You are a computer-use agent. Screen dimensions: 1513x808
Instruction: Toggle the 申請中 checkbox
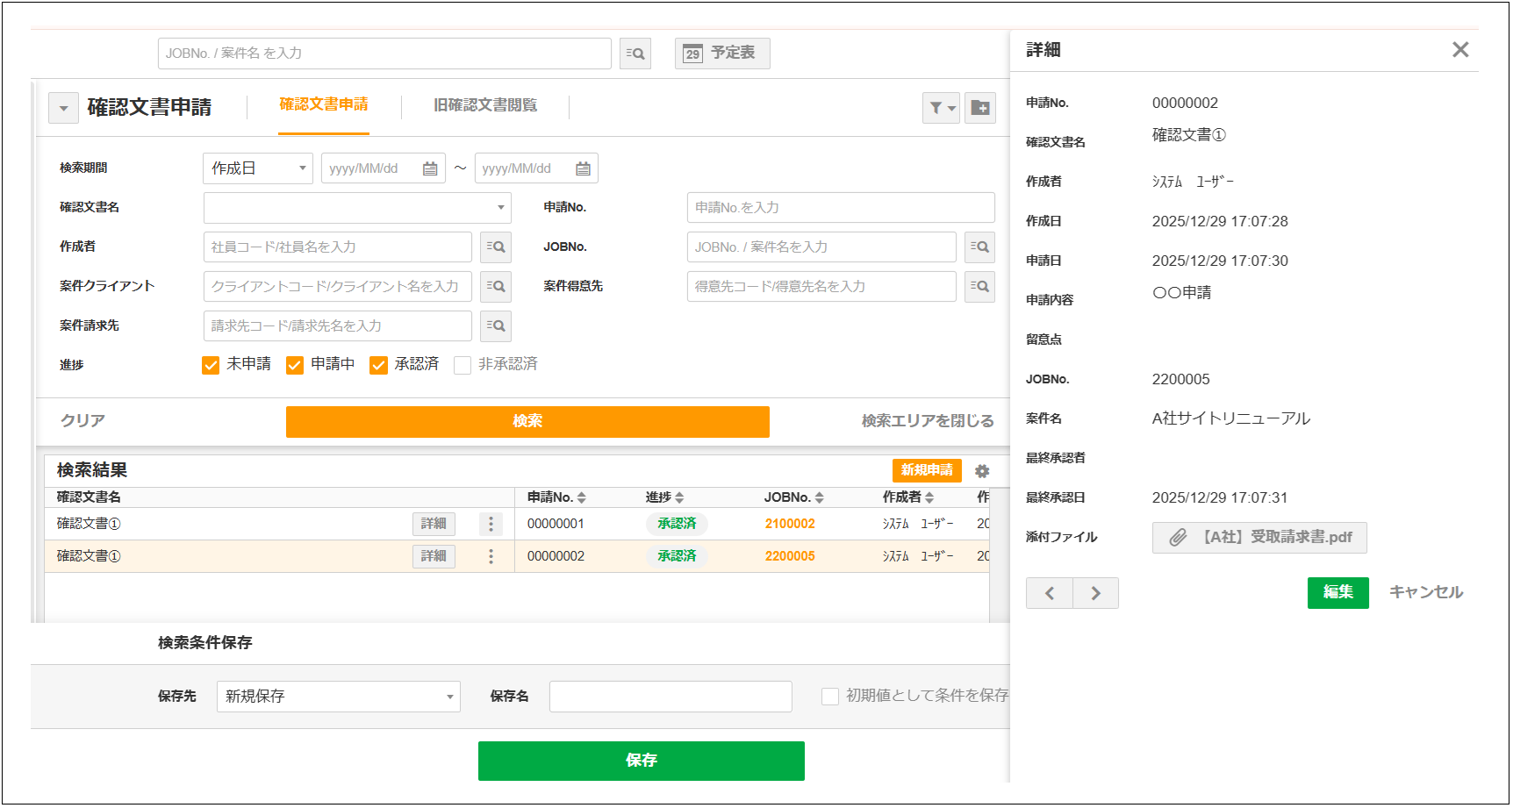click(x=295, y=365)
